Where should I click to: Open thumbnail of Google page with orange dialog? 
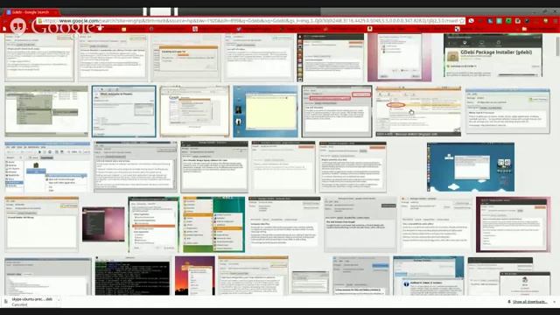(194, 111)
